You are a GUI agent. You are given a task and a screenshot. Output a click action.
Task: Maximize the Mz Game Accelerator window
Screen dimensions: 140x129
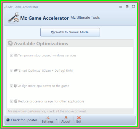pyautogui.click(x=127, y=7)
